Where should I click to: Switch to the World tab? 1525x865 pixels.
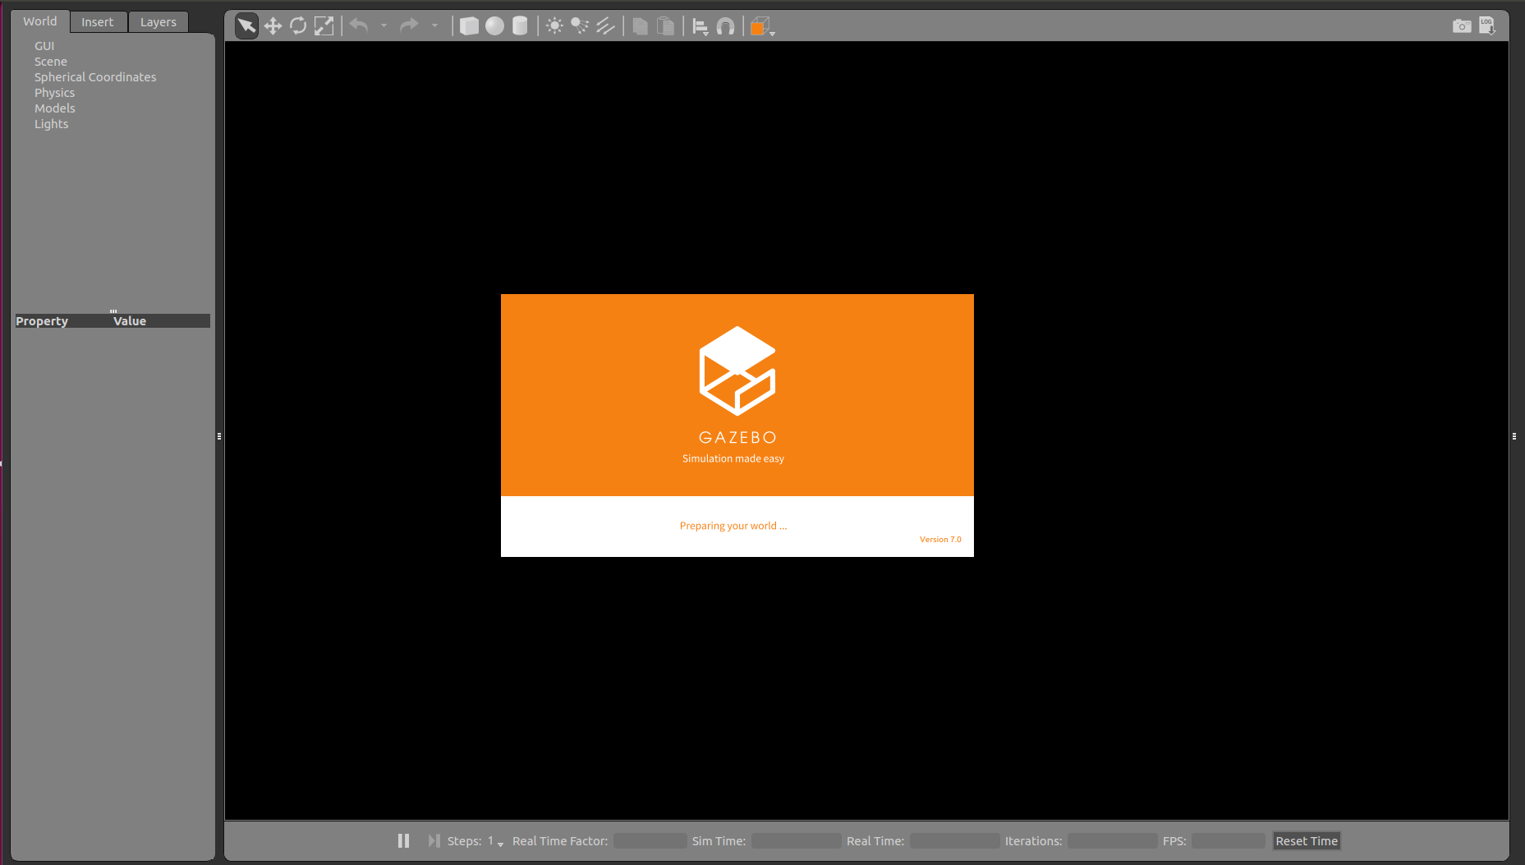pyautogui.click(x=40, y=21)
